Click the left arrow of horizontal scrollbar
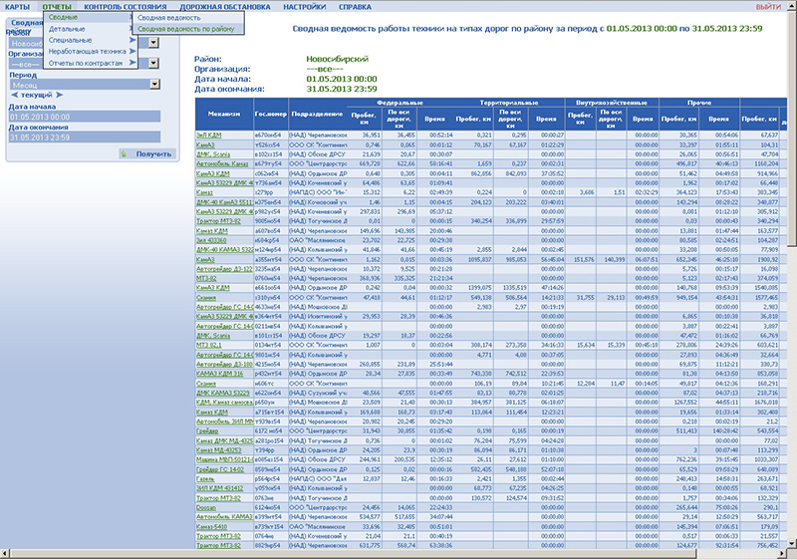Viewport: 797px width, 560px height. (x=5, y=553)
